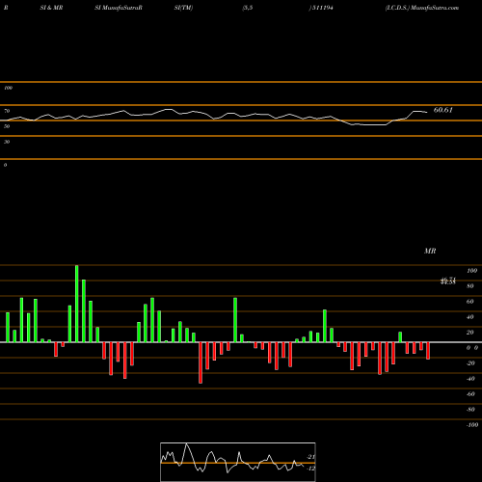Screen dimensions: 482x482
Task: Click the overlapping MR value label near 80
Action: coord(448,281)
